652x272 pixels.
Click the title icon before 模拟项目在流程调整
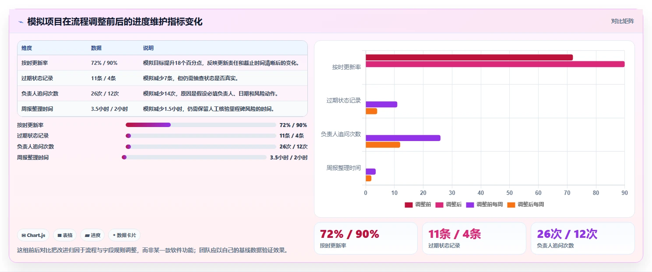21,22
